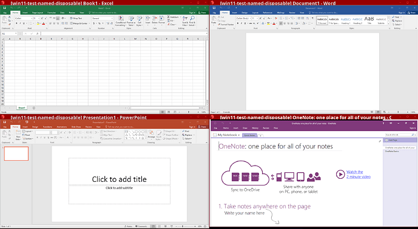Open Layout dropdown in PowerPoint
This screenshot has height=229, width=418.
coord(28,131)
